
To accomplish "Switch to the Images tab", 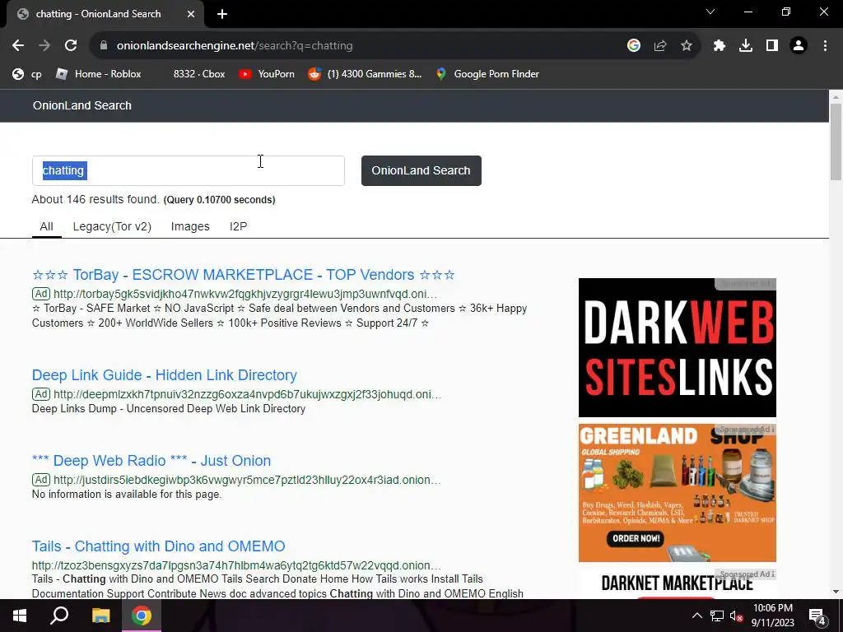I will [x=190, y=227].
